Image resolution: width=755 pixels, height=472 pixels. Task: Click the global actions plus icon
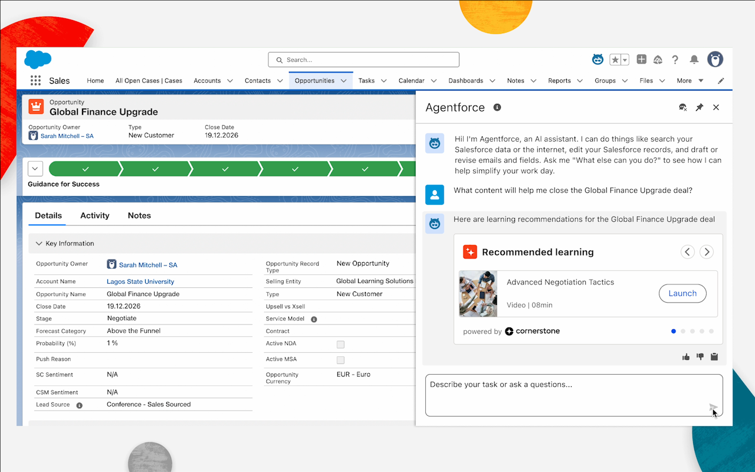(642, 59)
